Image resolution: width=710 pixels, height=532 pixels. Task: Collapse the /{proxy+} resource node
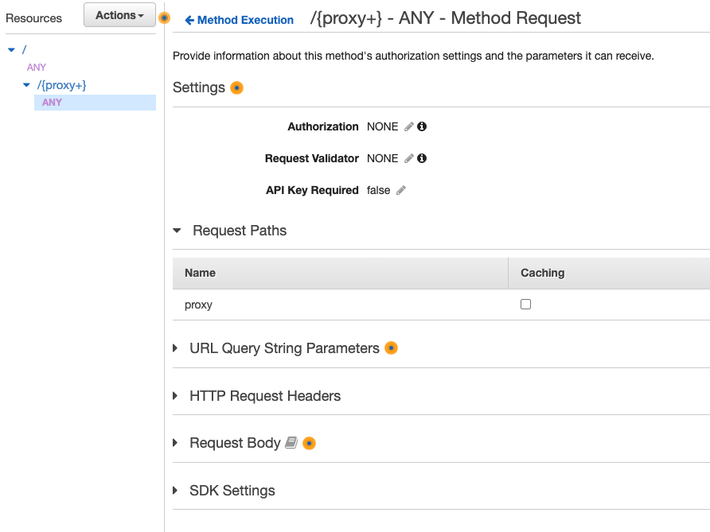point(26,84)
